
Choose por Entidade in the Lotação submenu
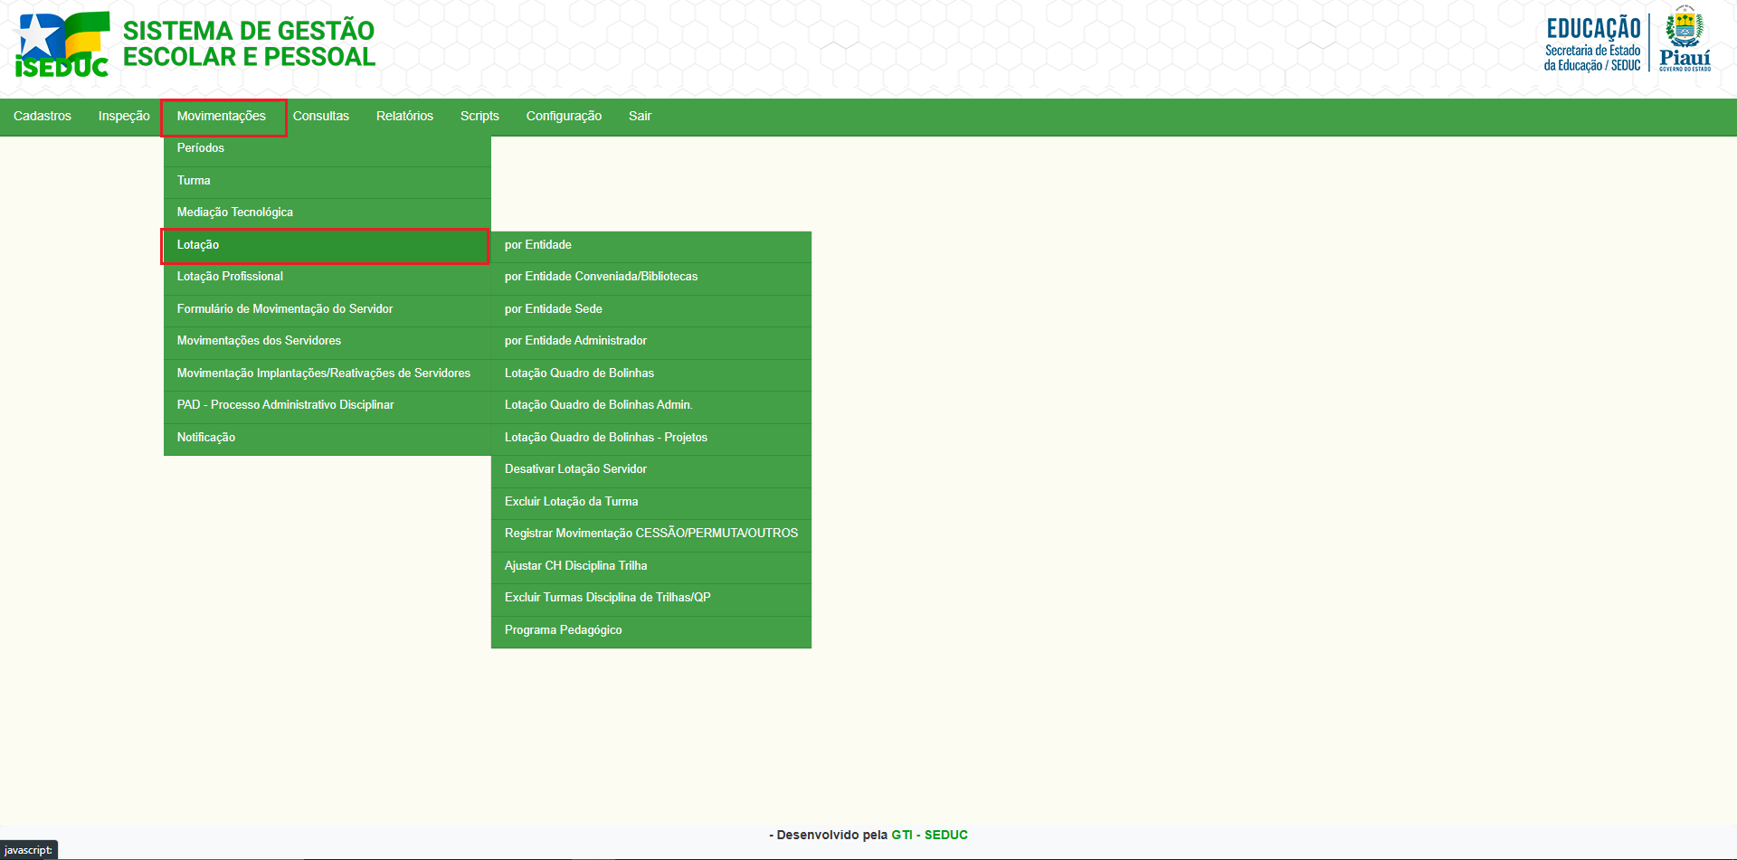[x=538, y=245]
